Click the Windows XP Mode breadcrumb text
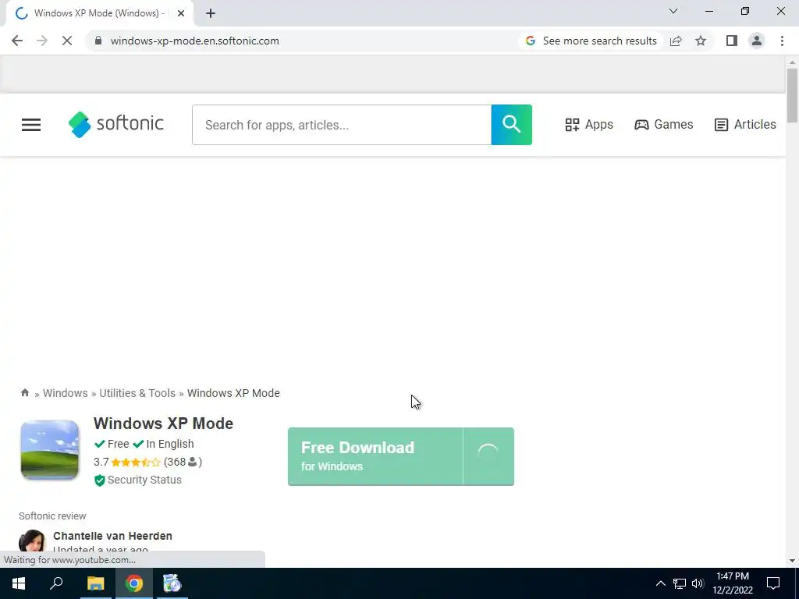The image size is (799, 599). coord(233,393)
